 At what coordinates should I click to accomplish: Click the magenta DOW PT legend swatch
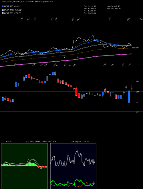(3, 13)
